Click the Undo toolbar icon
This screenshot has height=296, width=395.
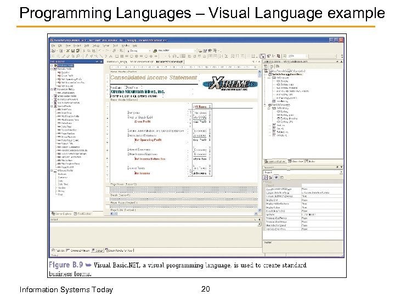pos(100,51)
